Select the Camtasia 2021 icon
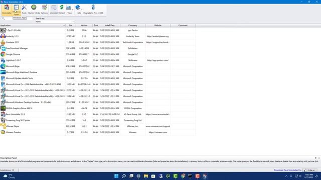The height and width of the screenshot is (180, 321). pyautogui.click(x=3, y=42)
